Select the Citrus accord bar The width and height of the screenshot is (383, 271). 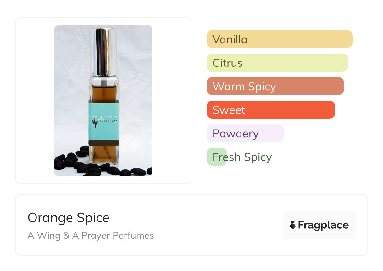[277, 63]
